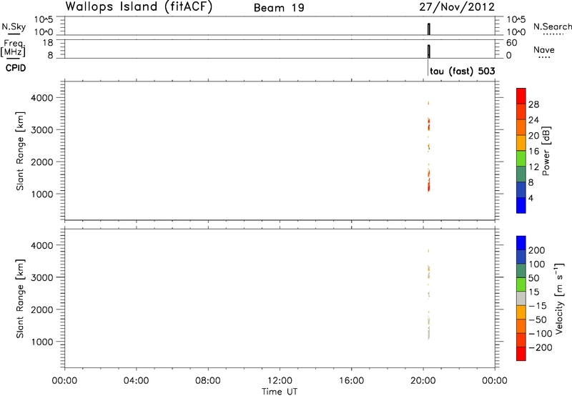This screenshot has width=572, height=396.
Task: Click the "Velocity [m s-1]" colorbar title
Action: [559, 298]
